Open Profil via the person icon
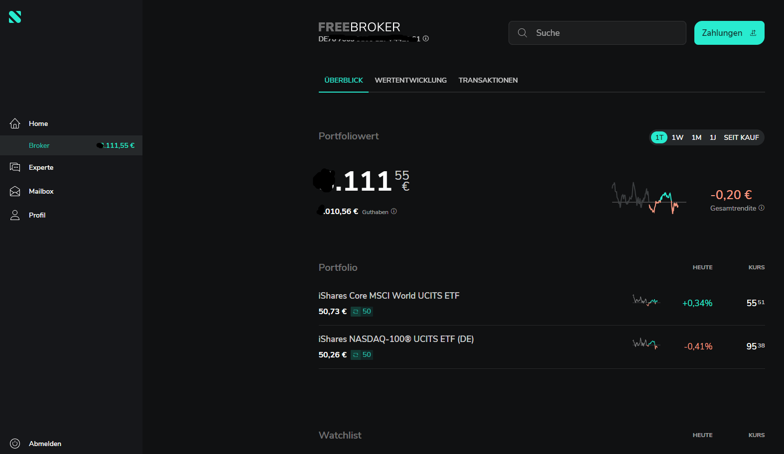This screenshot has height=454, width=784. (15, 215)
